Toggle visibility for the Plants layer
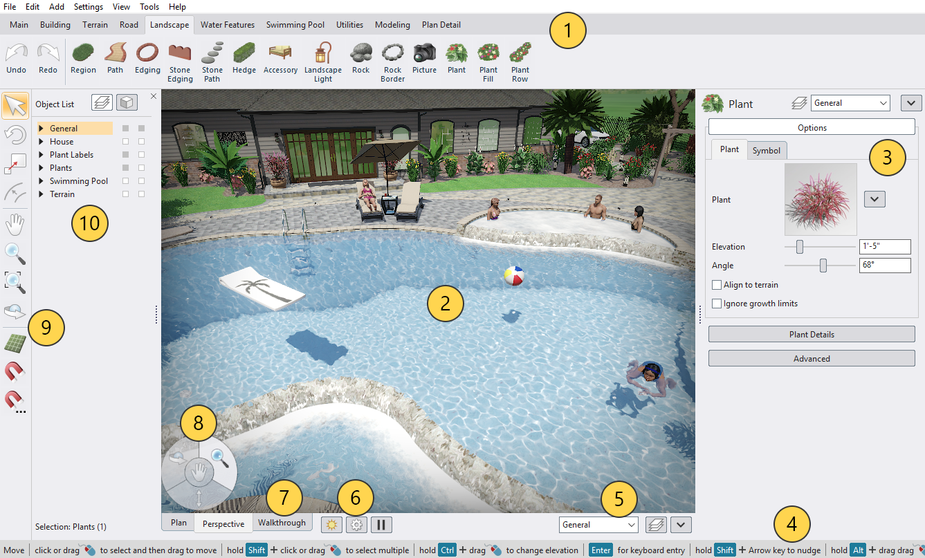Image resolution: width=925 pixels, height=558 pixels. (125, 168)
